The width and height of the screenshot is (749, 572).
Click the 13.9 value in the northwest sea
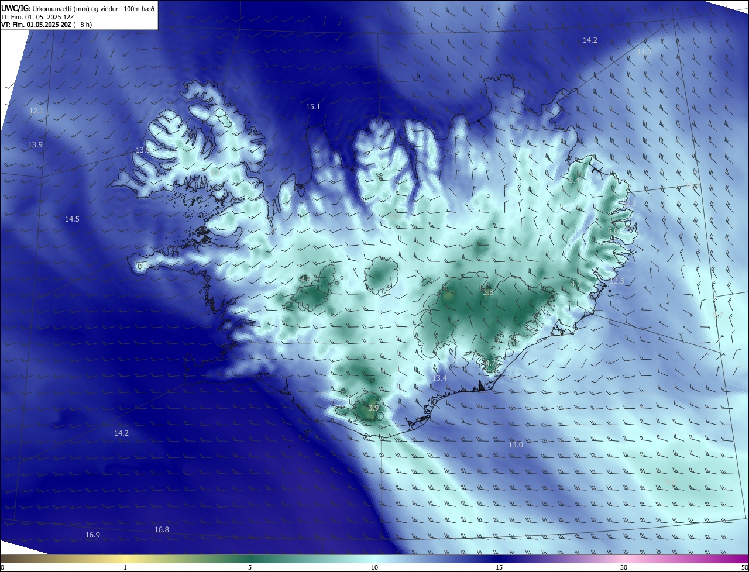click(35, 144)
